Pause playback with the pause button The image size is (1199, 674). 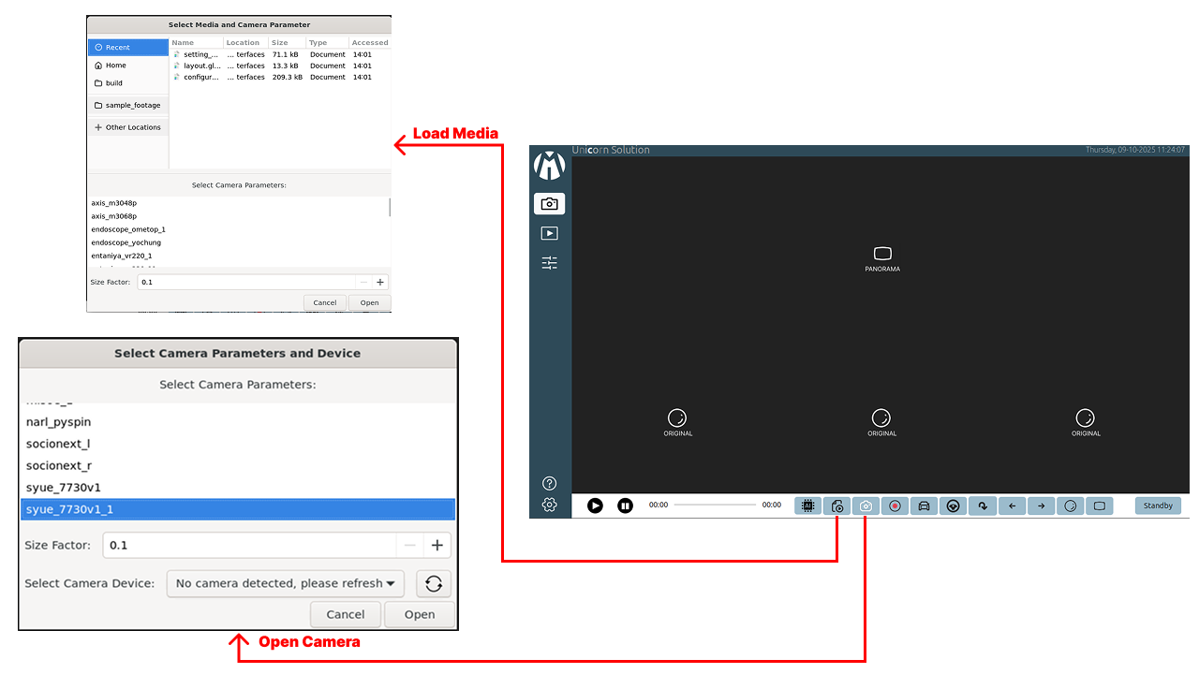point(625,505)
